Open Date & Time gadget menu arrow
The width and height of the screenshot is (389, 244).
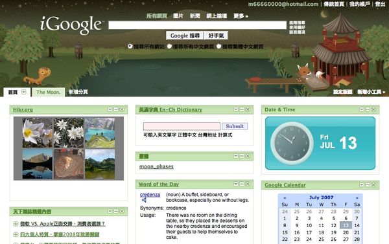(x=362, y=109)
